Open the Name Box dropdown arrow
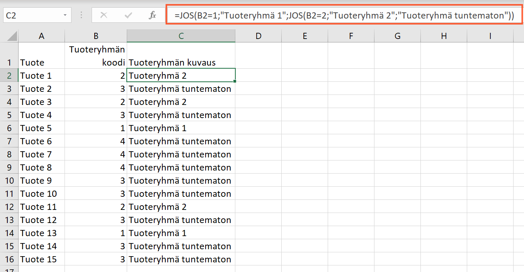 tap(65, 16)
